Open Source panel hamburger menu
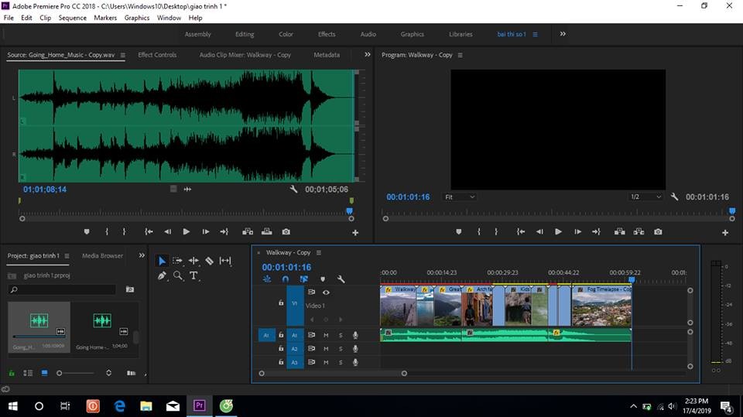This screenshot has width=743, height=417. [x=123, y=55]
